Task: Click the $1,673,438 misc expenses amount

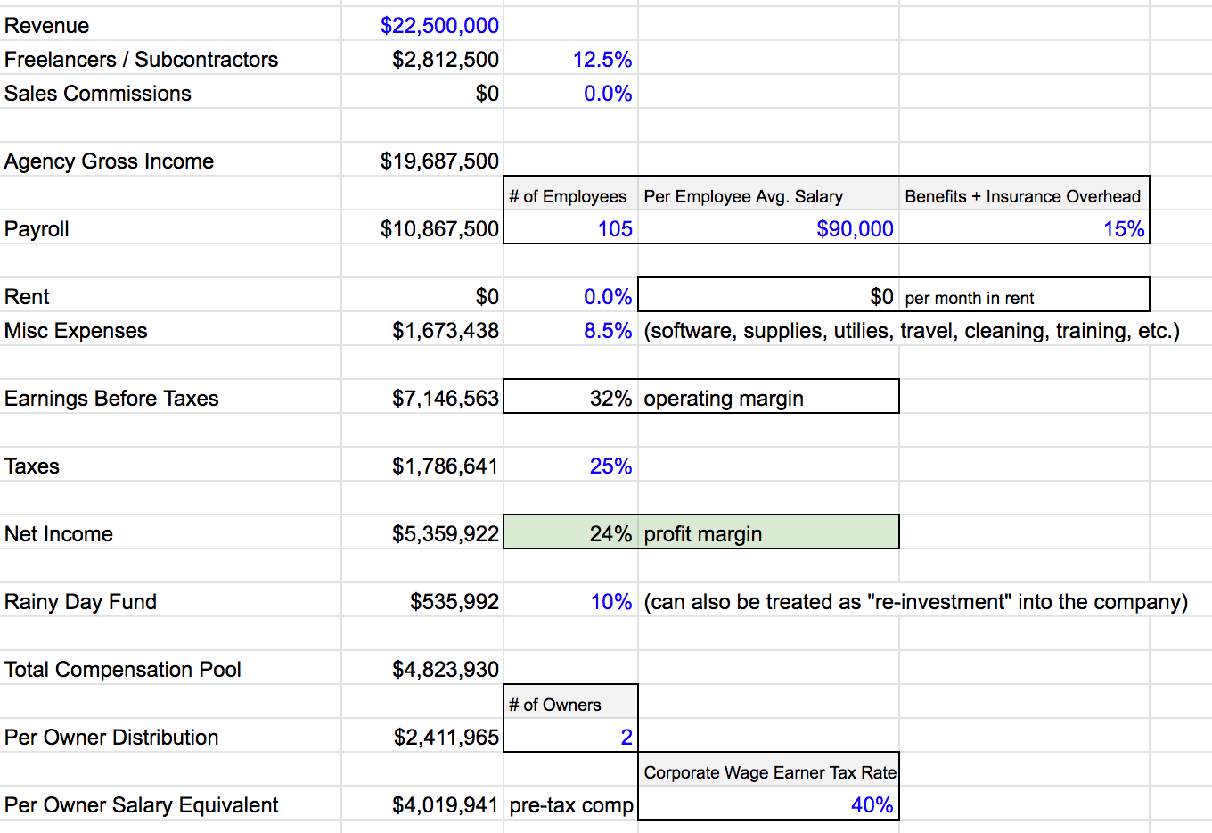Action: point(446,331)
